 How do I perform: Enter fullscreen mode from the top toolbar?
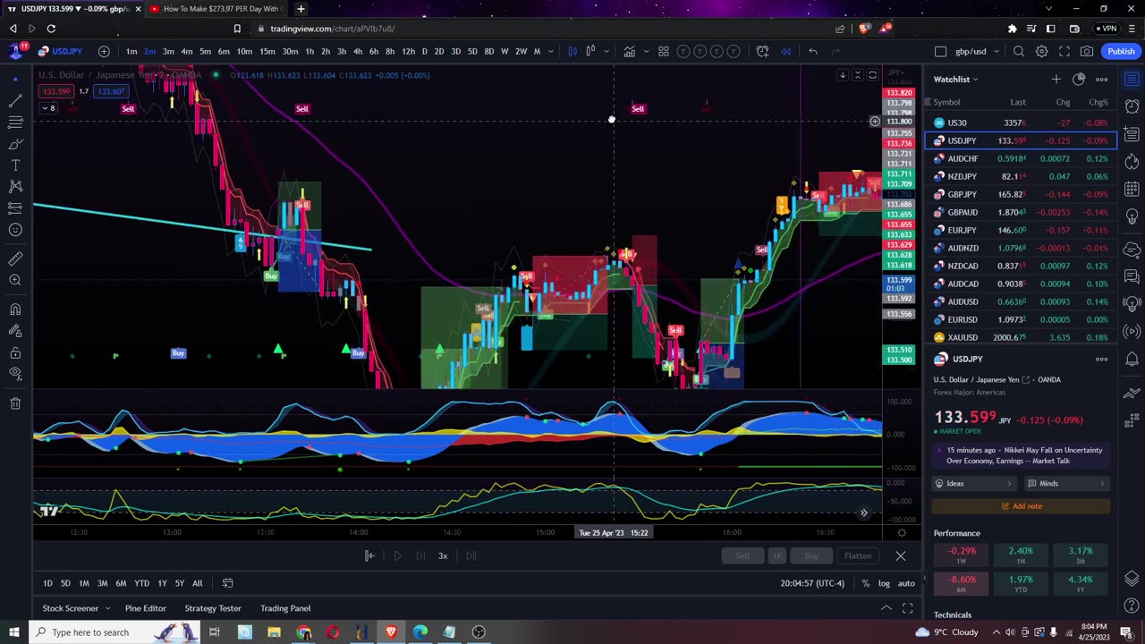point(1064,51)
